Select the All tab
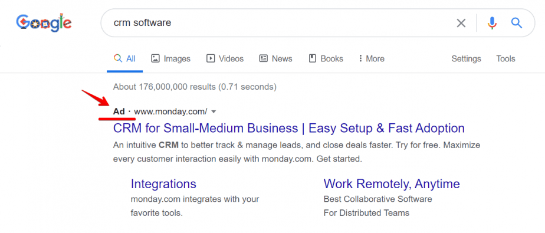 pos(125,59)
